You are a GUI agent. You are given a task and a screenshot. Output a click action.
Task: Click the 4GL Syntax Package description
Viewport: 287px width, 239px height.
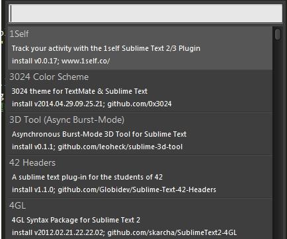[76, 220]
